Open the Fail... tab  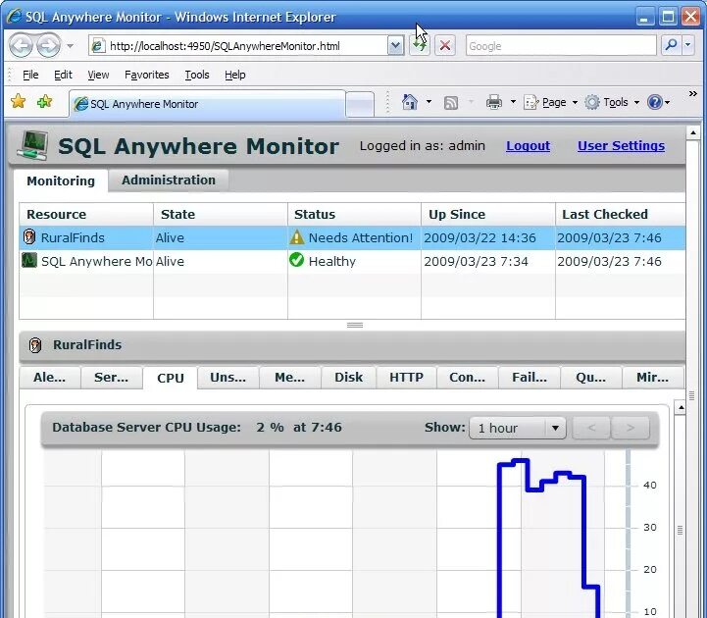click(x=530, y=378)
